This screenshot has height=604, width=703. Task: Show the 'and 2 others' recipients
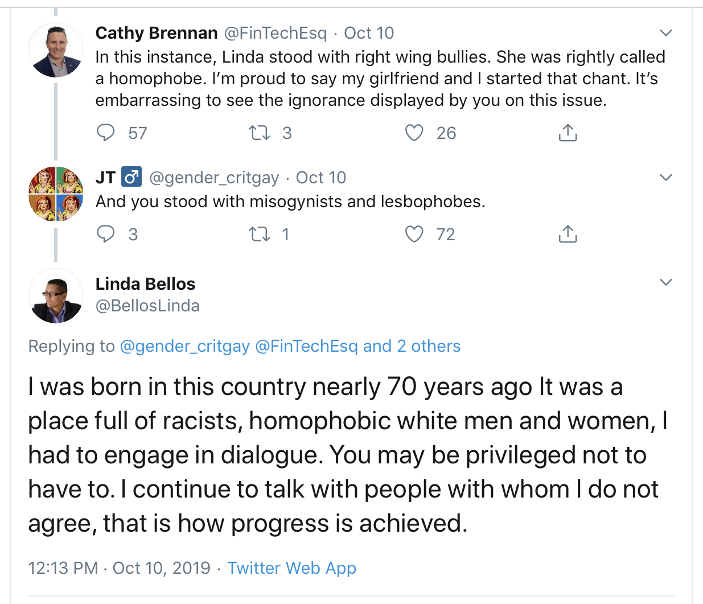(412, 346)
